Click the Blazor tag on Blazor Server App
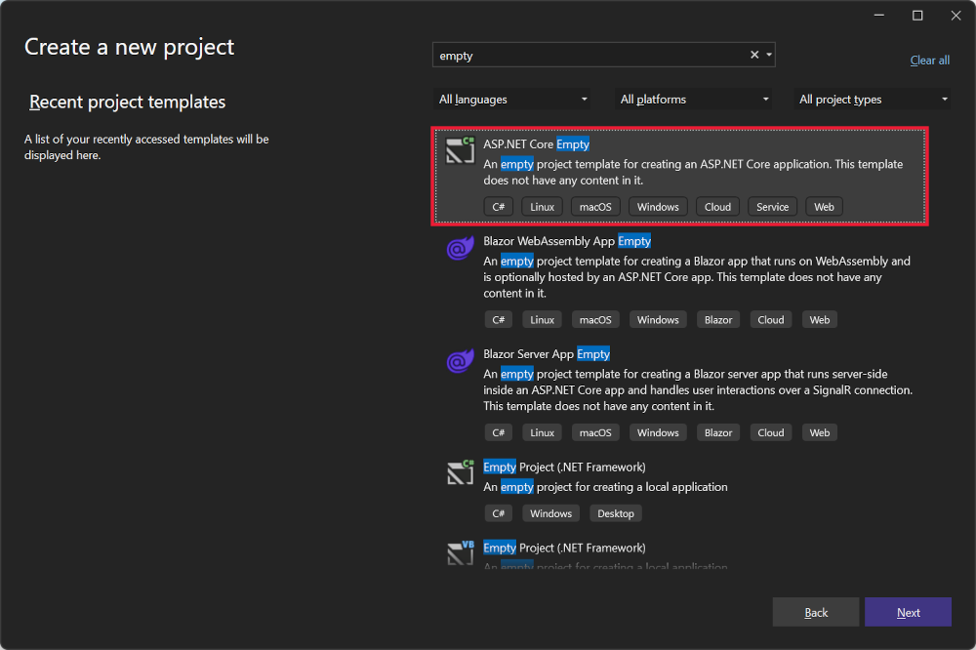976x650 pixels. (x=718, y=432)
